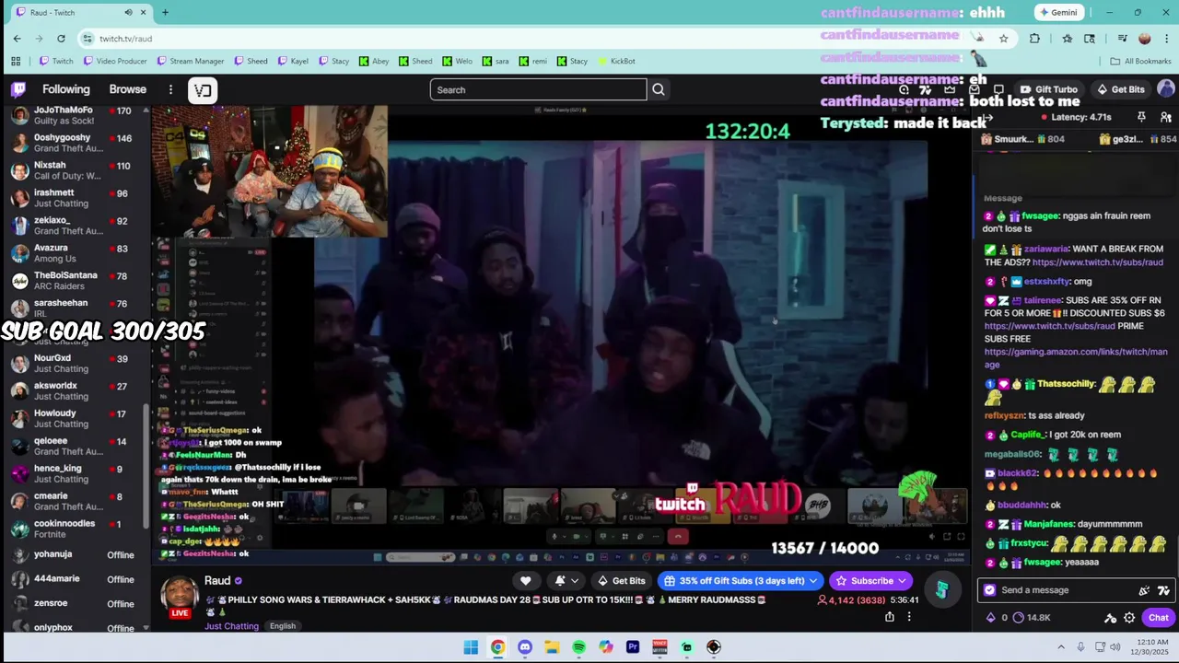Viewport: 1179px width, 663px height.
Task: Click the Twitch search input field
Action: click(538, 89)
